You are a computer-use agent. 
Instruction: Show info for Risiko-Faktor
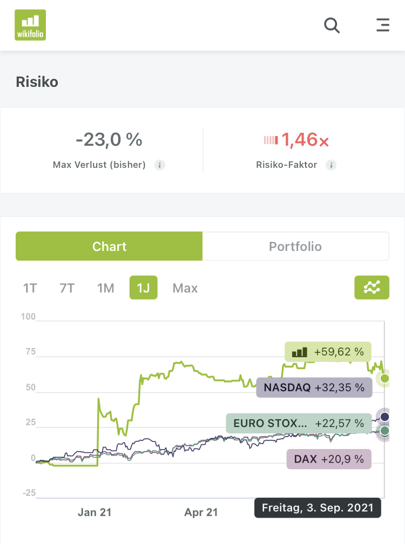pyautogui.click(x=331, y=165)
